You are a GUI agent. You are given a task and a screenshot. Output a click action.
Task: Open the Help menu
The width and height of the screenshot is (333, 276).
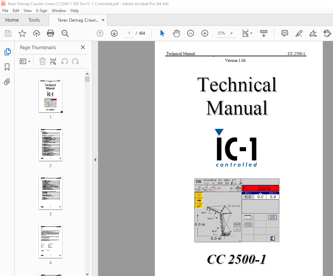click(x=74, y=11)
